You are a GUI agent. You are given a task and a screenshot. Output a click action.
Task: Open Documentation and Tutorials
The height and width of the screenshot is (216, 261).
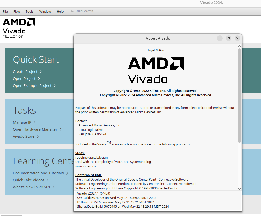click(x=38, y=173)
